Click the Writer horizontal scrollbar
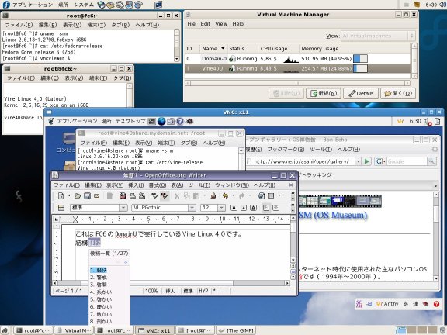The width and height of the screenshot is (447, 335). (x=172, y=283)
